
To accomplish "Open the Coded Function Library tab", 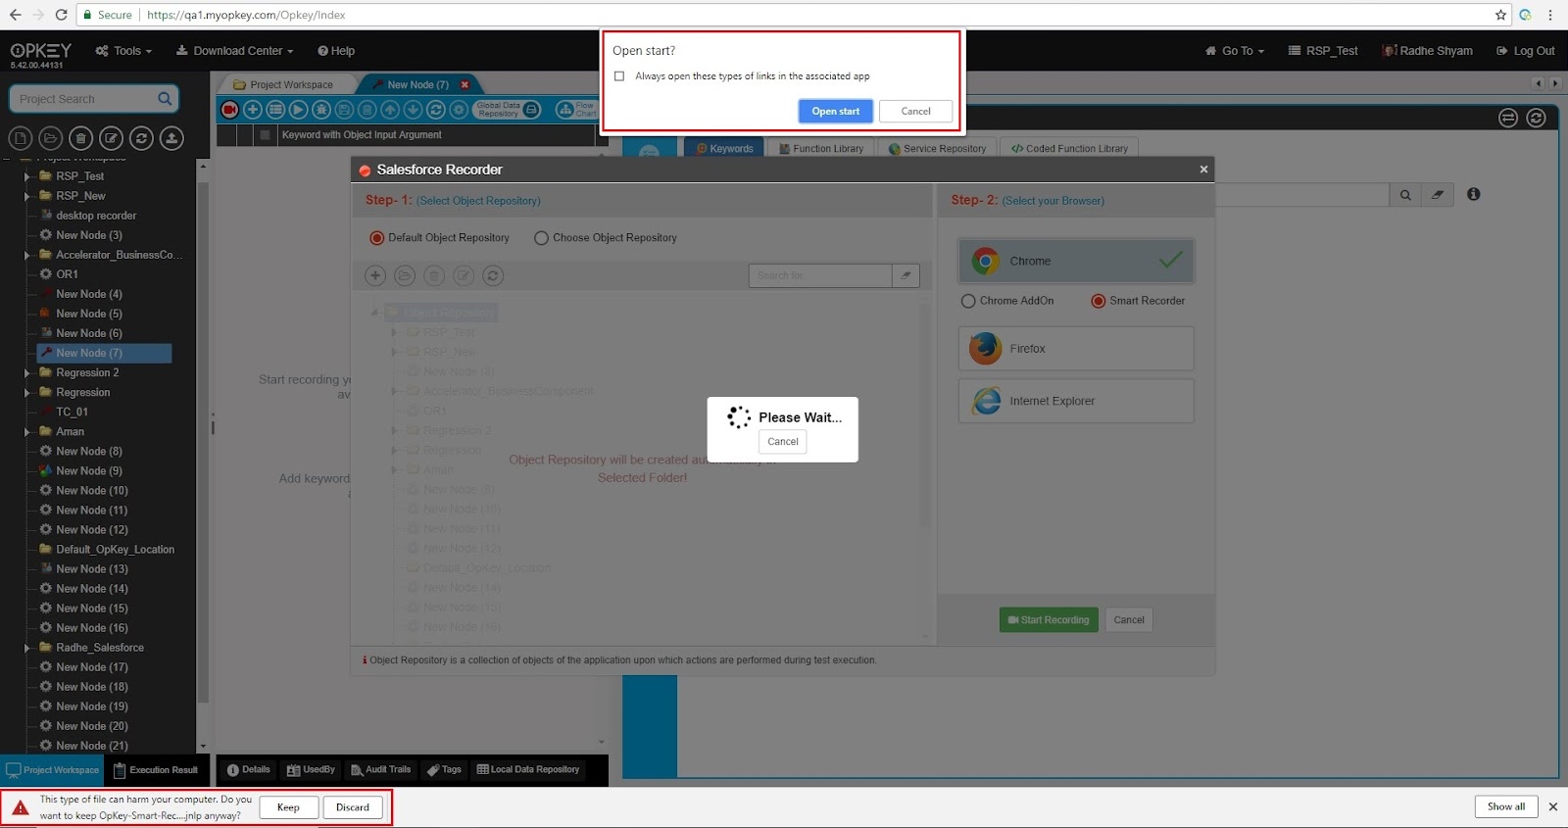I will click(x=1069, y=148).
